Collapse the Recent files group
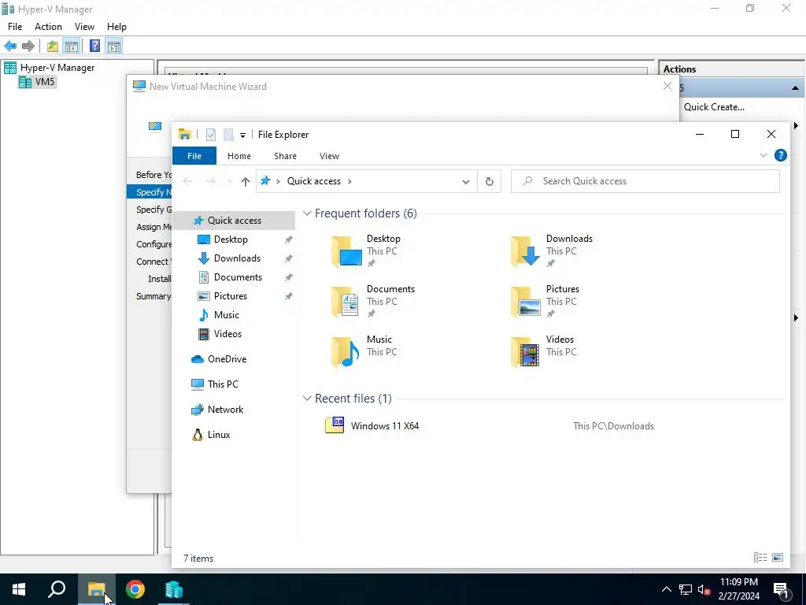The image size is (806, 605). coord(307,398)
